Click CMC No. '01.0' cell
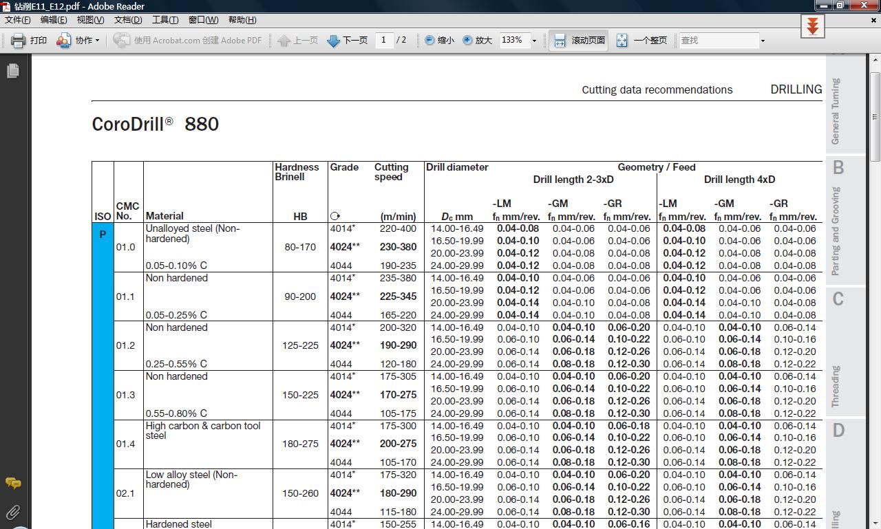The width and height of the screenshot is (881, 529). click(125, 247)
